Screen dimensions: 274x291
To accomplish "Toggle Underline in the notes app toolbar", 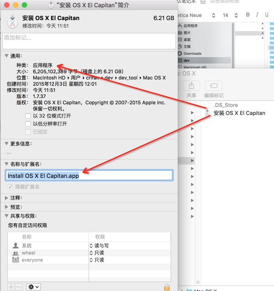I will [x=267, y=15].
